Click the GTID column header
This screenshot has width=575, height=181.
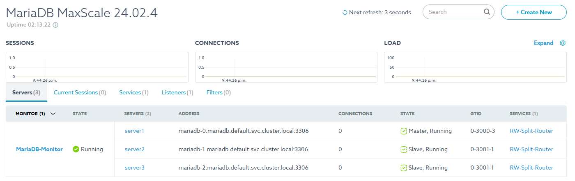pos(476,114)
